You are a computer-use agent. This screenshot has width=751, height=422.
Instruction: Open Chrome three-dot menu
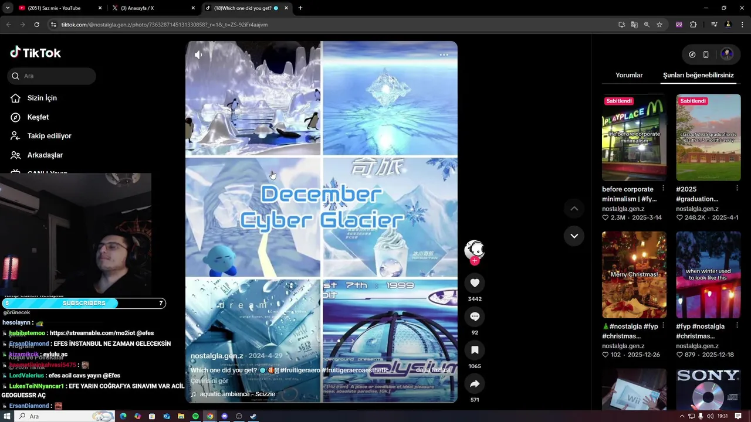pyautogui.click(x=743, y=25)
